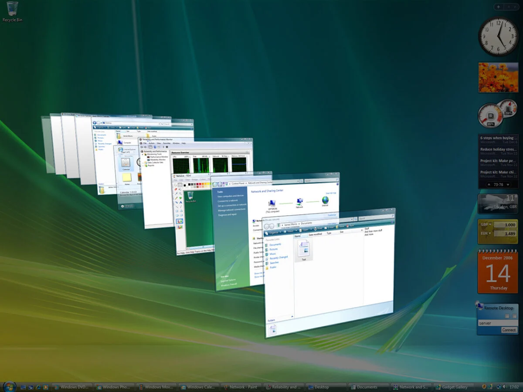This screenshot has height=392, width=523.
Task: Click the calendar gadget showing 14 Thursday
Action: tap(498, 272)
